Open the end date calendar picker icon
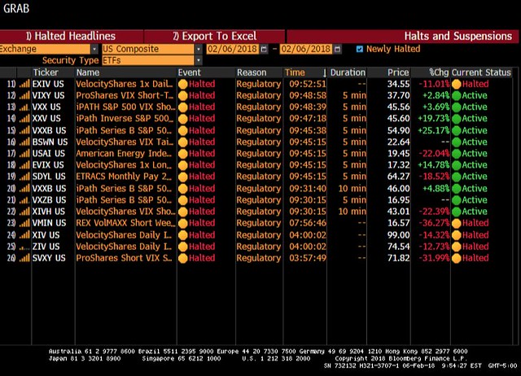Viewport: 521px width, 376px height. click(337, 49)
